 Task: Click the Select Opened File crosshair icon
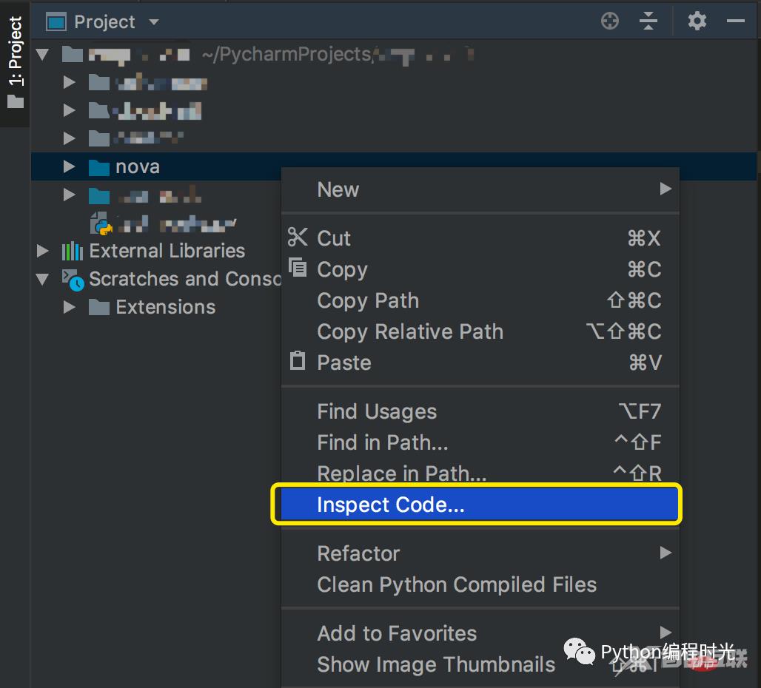[x=609, y=21]
